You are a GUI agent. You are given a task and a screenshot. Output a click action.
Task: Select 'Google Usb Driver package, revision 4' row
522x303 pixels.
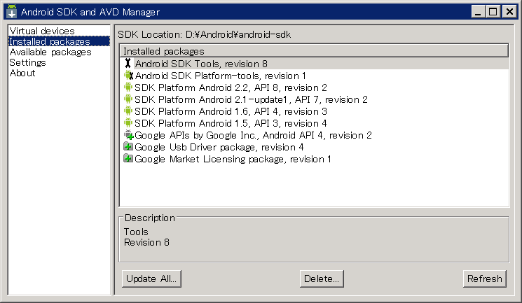click(x=315, y=147)
